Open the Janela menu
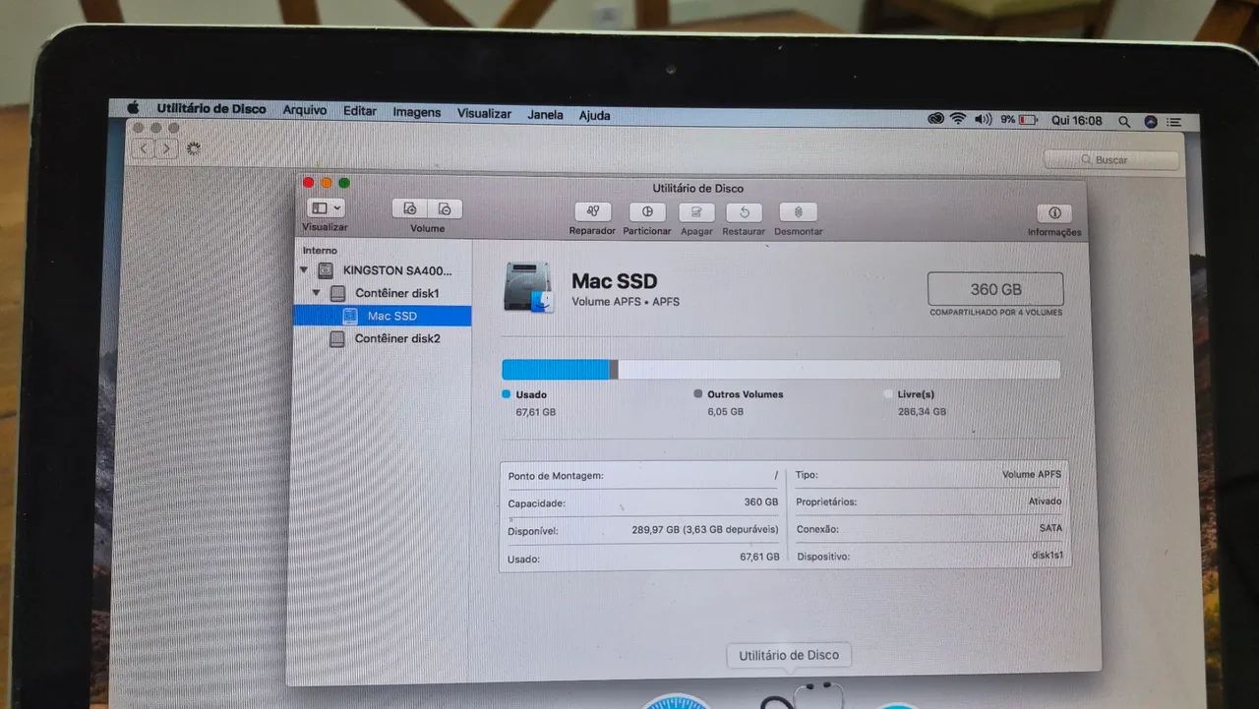Image resolution: width=1259 pixels, height=709 pixels. click(545, 114)
